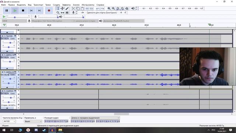Solo track 4 Даблы

pos(13,58)
